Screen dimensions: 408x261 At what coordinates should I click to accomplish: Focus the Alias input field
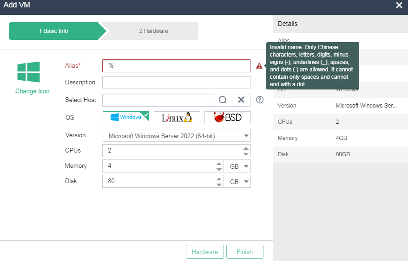[x=177, y=66]
